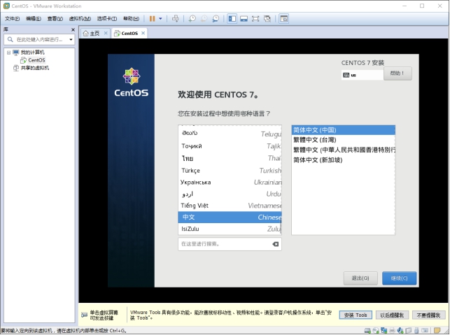
Task: Close the CentOS tab
Action: coord(143,33)
